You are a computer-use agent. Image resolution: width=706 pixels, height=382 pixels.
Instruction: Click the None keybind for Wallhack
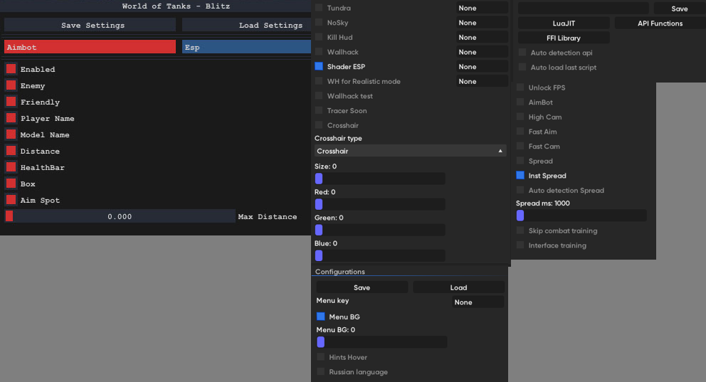point(482,52)
